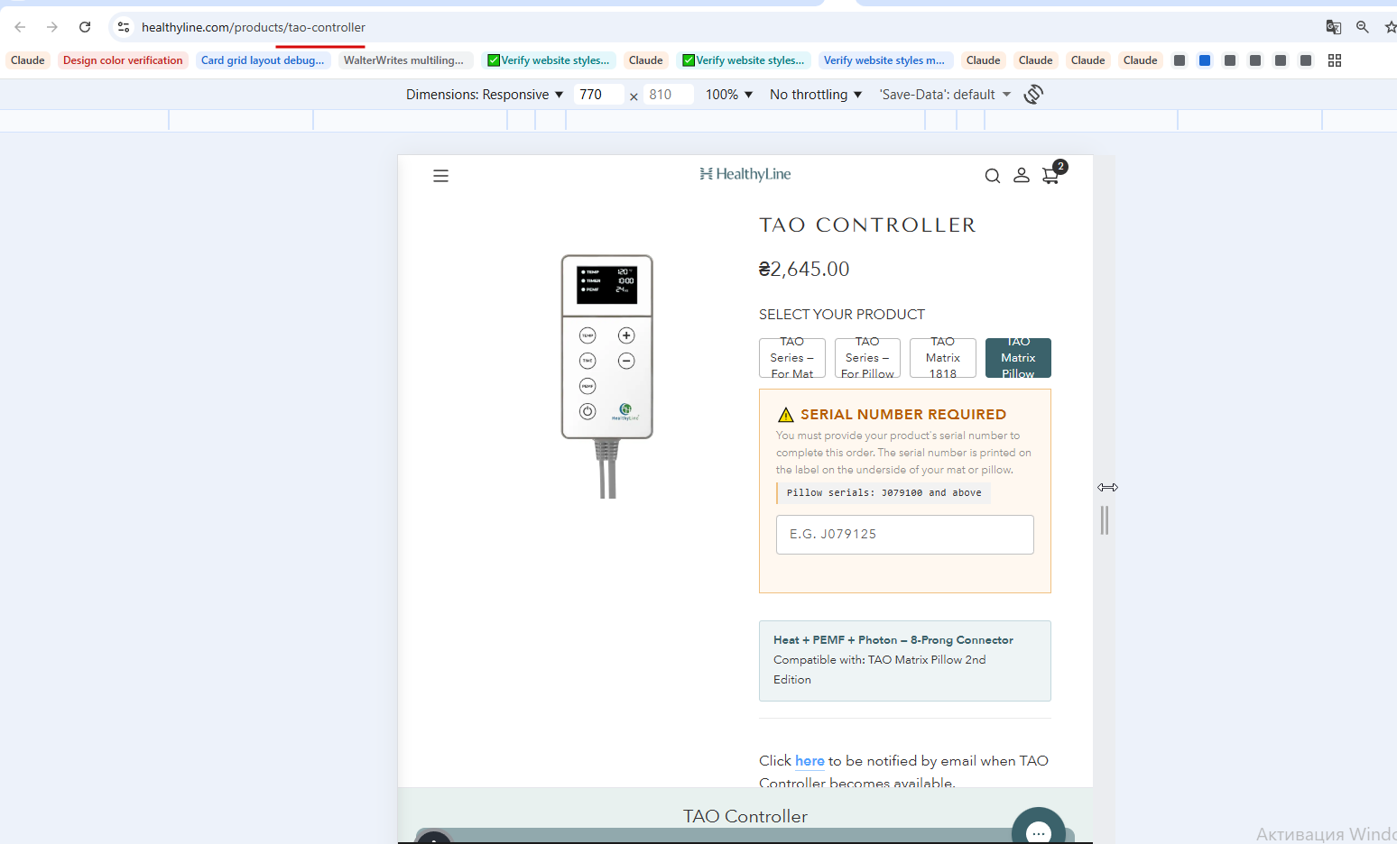Select TAO Series – For Mat option
The height and width of the screenshot is (844, 1397).
[x=792, y=358]
